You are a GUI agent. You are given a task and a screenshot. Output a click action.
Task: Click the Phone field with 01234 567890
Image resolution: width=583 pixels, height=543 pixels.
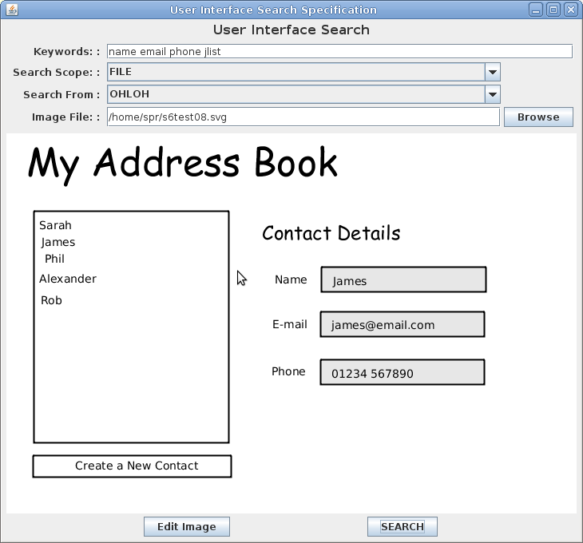coord(403,372)
